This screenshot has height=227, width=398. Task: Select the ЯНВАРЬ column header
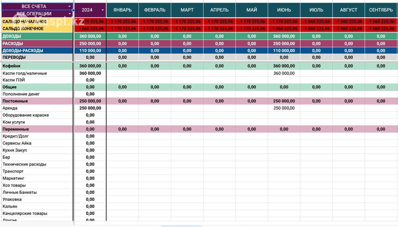[122, 10]
